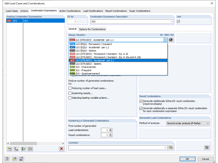Click Result combinations number input field
Image resolution: width=218 pixels, height=163 pixels.
pyautogui.click(x=105, y=135)
